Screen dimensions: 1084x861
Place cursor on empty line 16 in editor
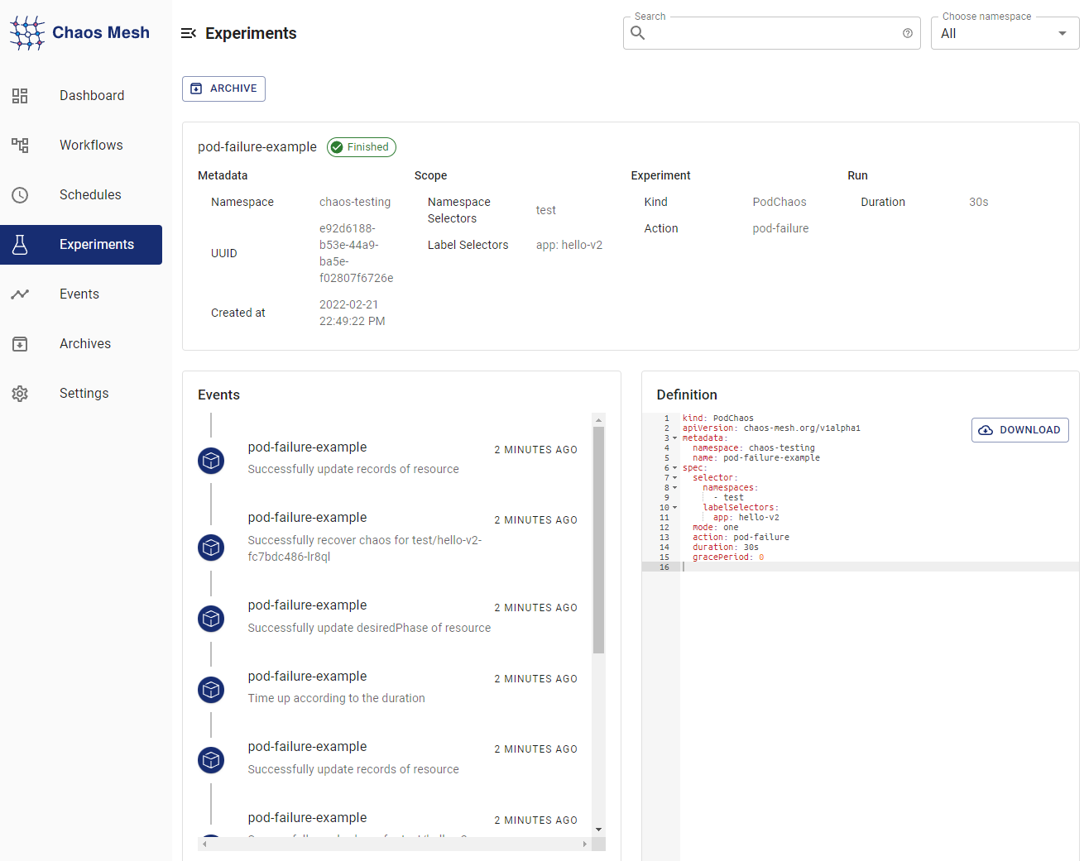pyautogui.click(x=879, y=567)
